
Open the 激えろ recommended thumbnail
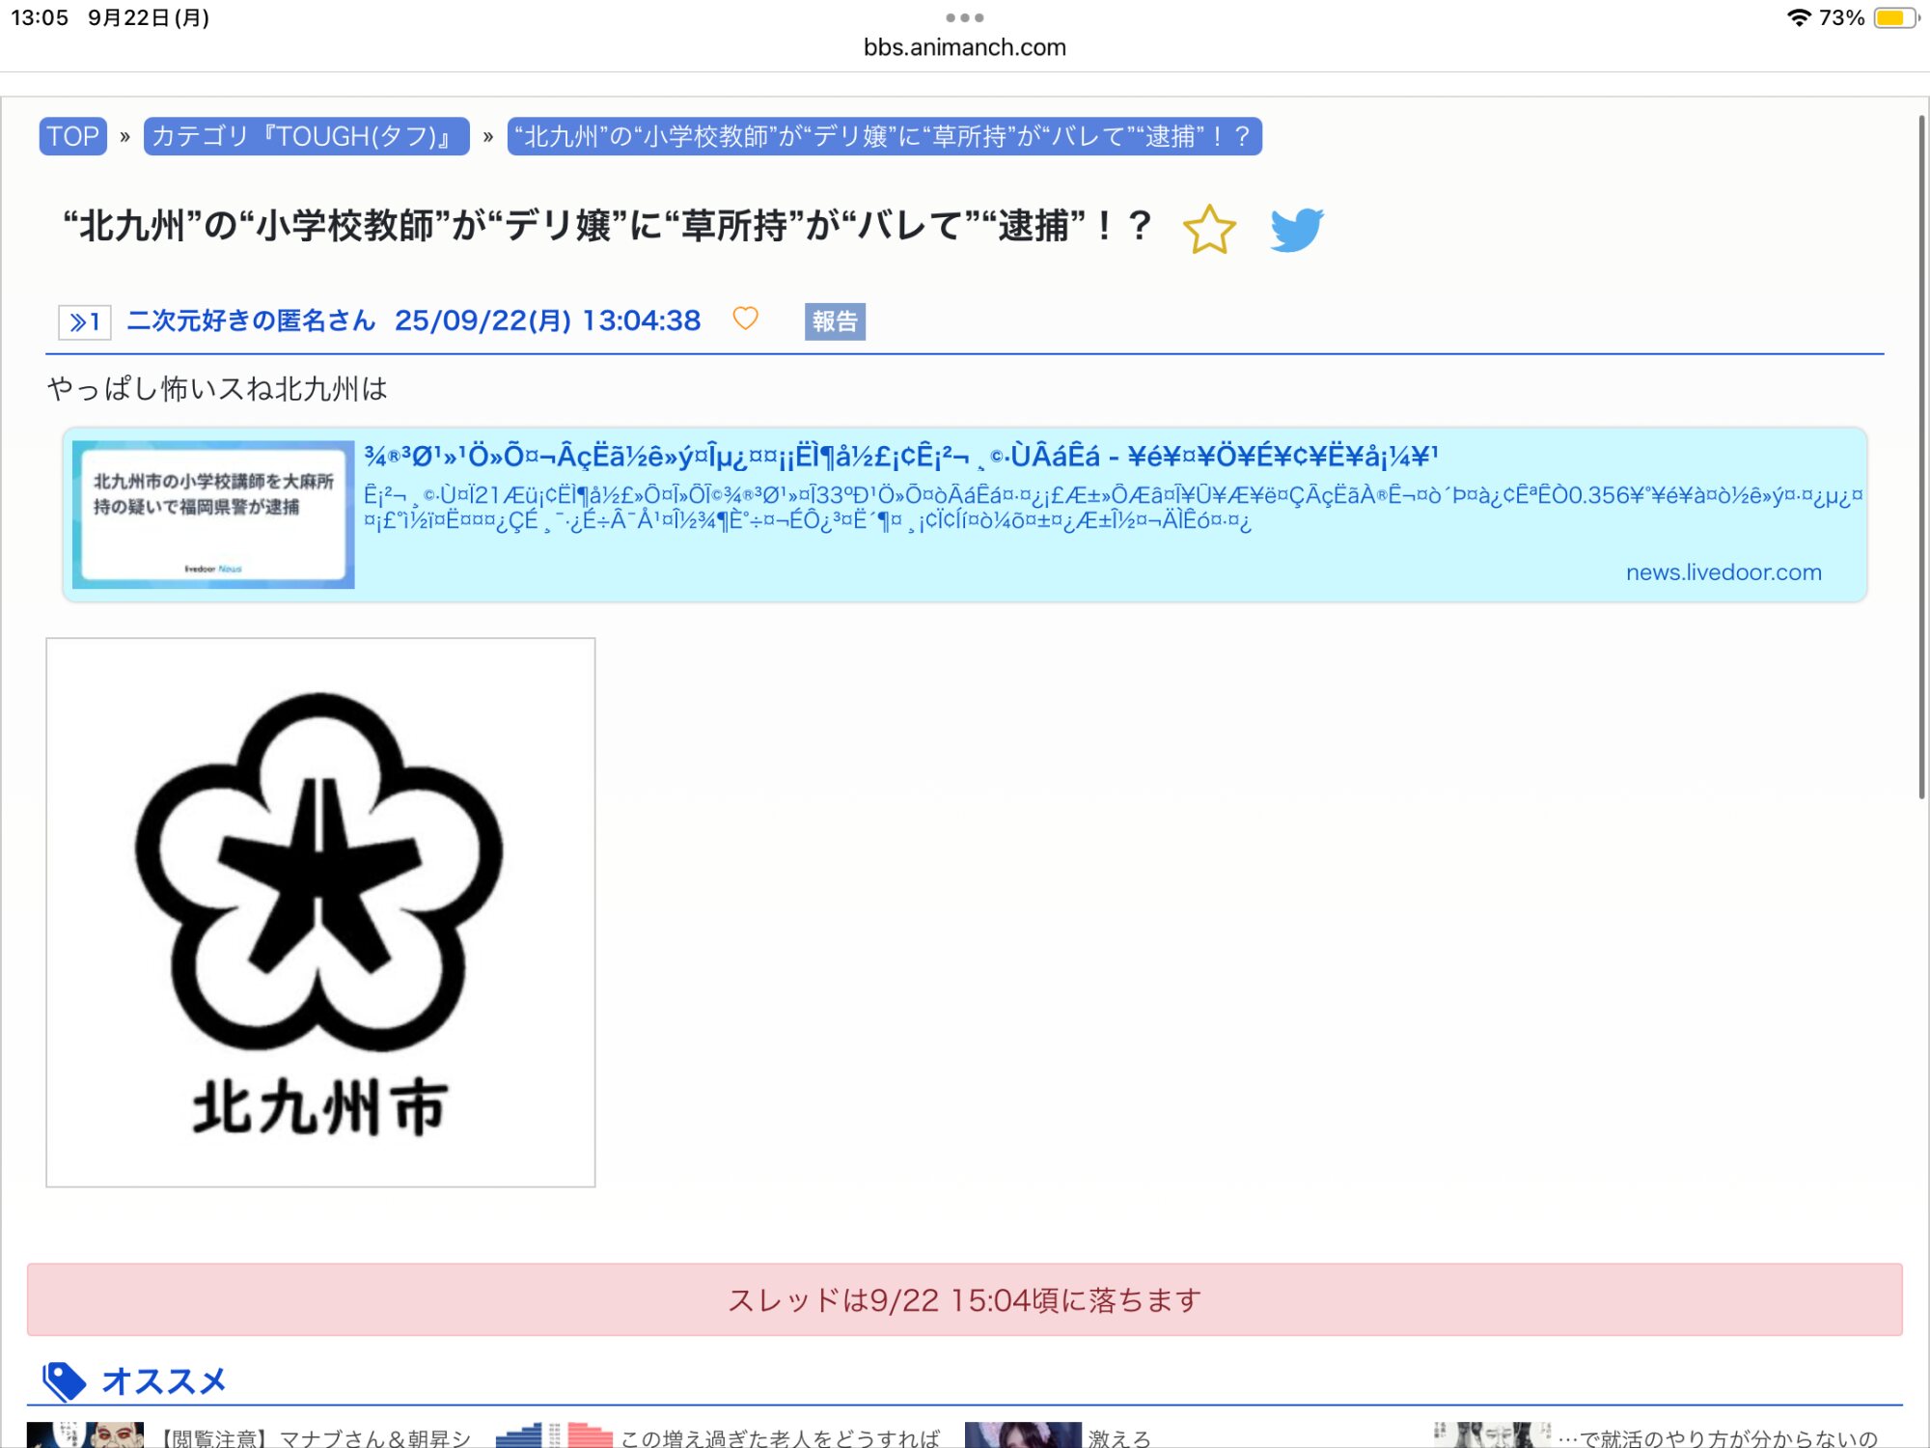(1023, 1435)
